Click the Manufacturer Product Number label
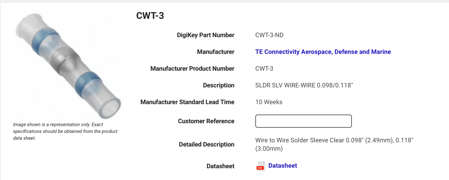 192,69
